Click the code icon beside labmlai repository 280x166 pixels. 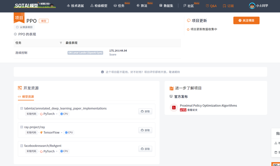(x=22, y=108)
